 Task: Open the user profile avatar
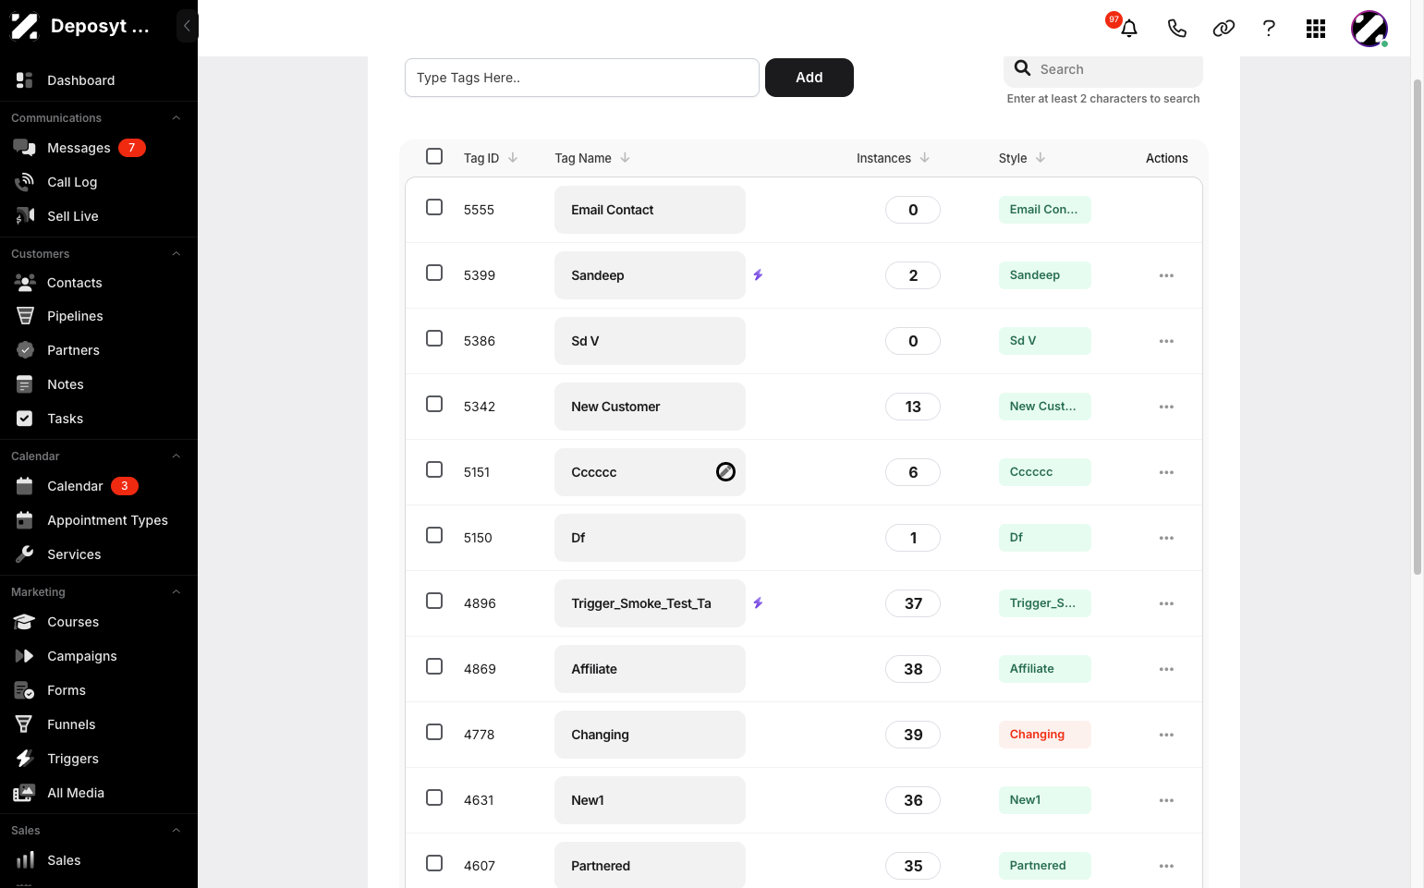tap(1369, 29)
